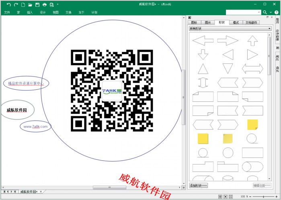Image resolution: width=281 pixels, height=200 pixels.
Task: Save the map with the floppy disk icon
Action: click(37, 5)
